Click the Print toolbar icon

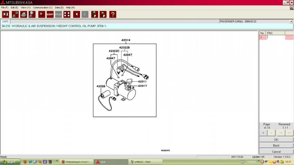(x=24, y=14)
